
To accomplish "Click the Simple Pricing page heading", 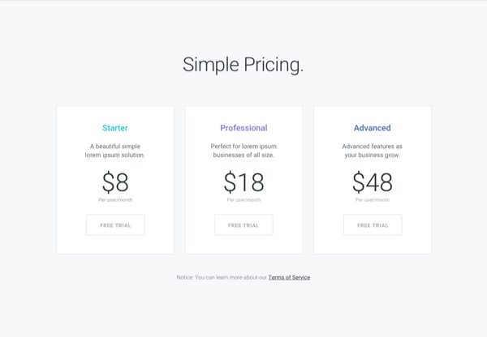I will point(243,65).
